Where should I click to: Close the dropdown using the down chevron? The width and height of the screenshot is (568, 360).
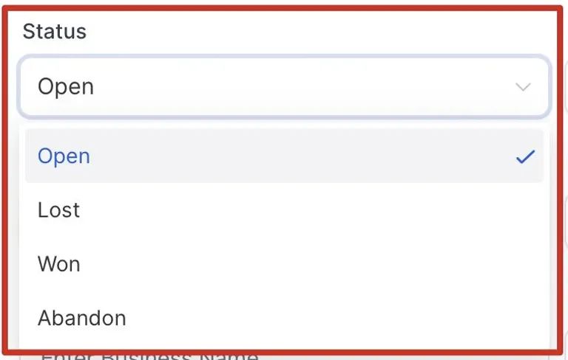523,87
